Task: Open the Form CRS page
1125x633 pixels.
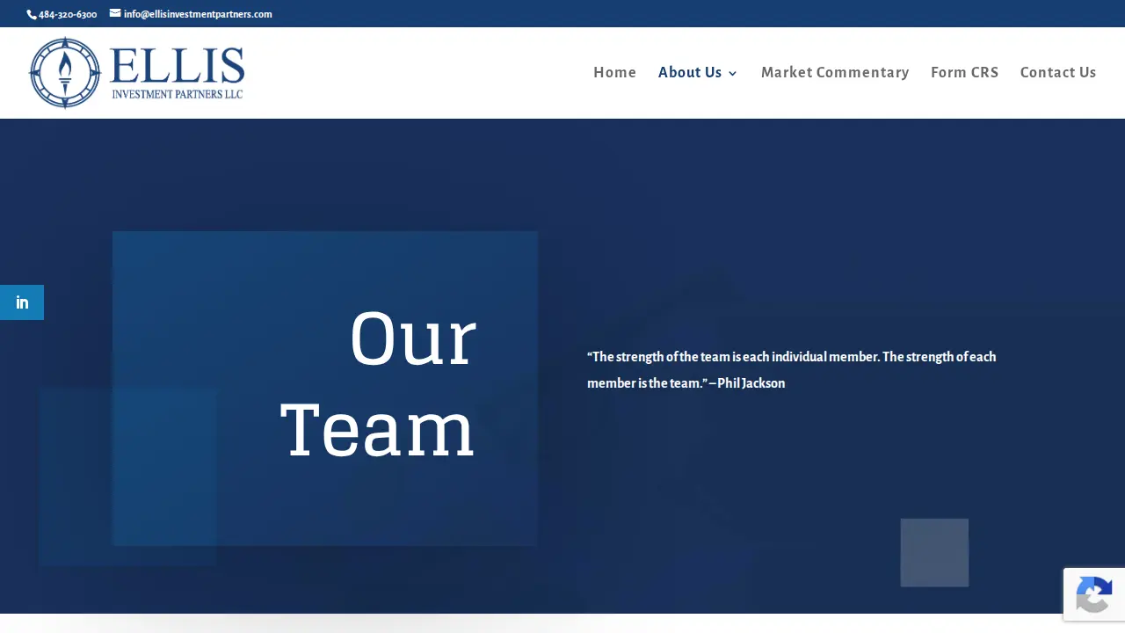Action: tap(965, 73)
